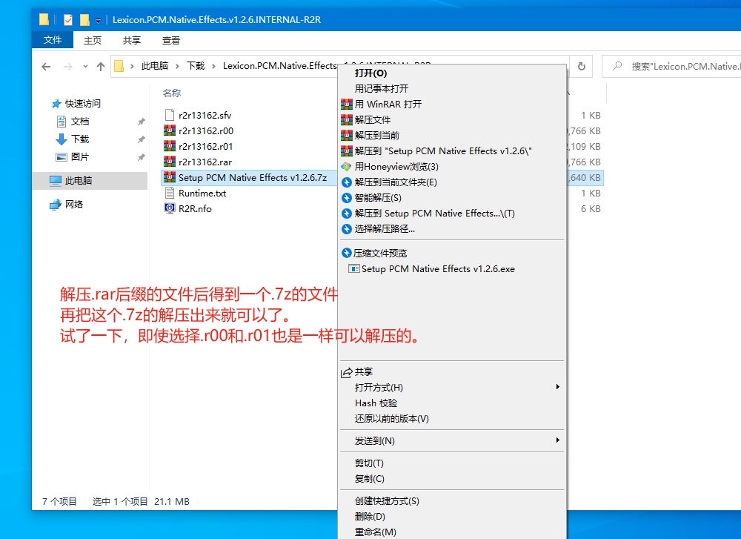Expand the 发送到(N) submenu arrow

click(x=558, y=440)
